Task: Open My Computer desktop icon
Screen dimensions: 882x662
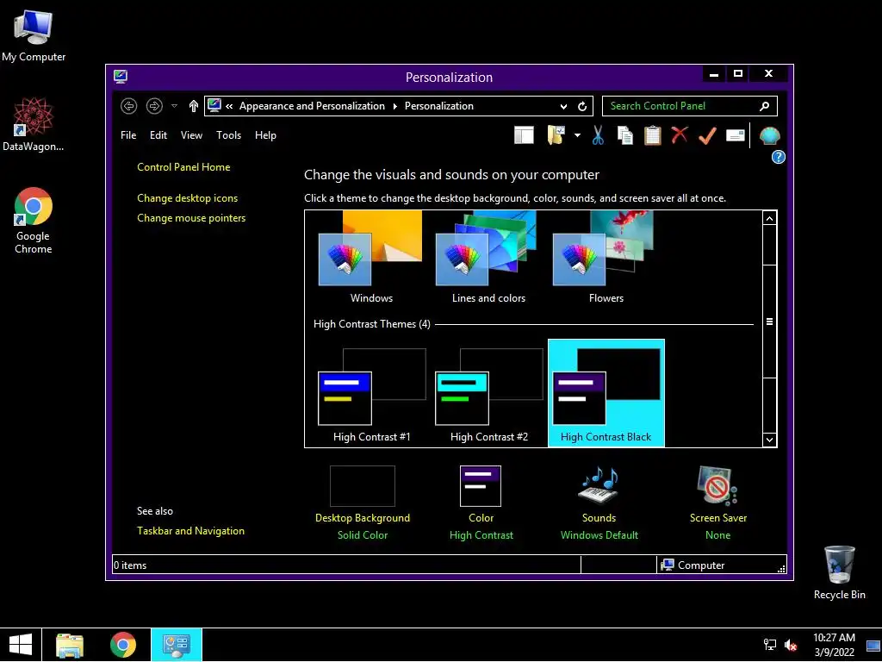Action: coord(34,35)
